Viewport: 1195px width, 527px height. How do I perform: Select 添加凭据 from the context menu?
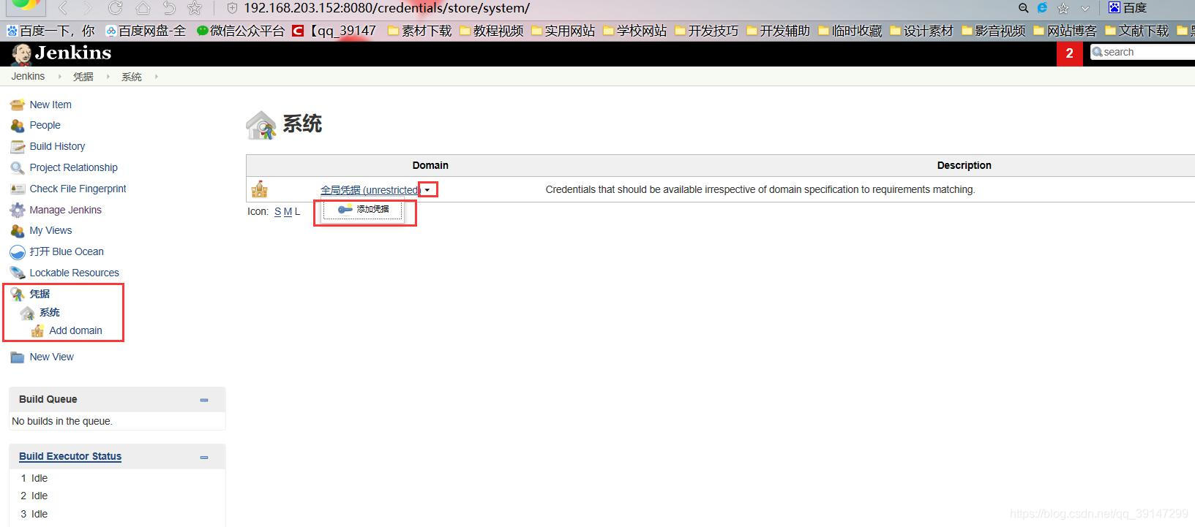(x=364, y=209)
